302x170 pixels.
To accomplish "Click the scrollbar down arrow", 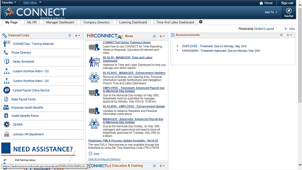I will [x=300, y=165].
